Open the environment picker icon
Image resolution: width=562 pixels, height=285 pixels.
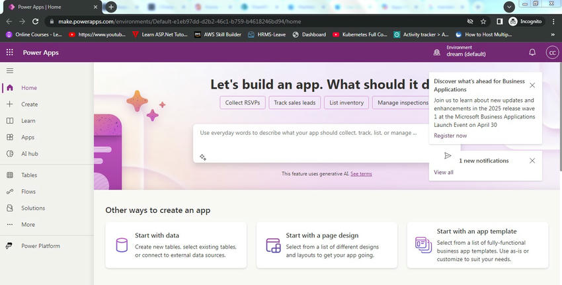tap(436, 52)
